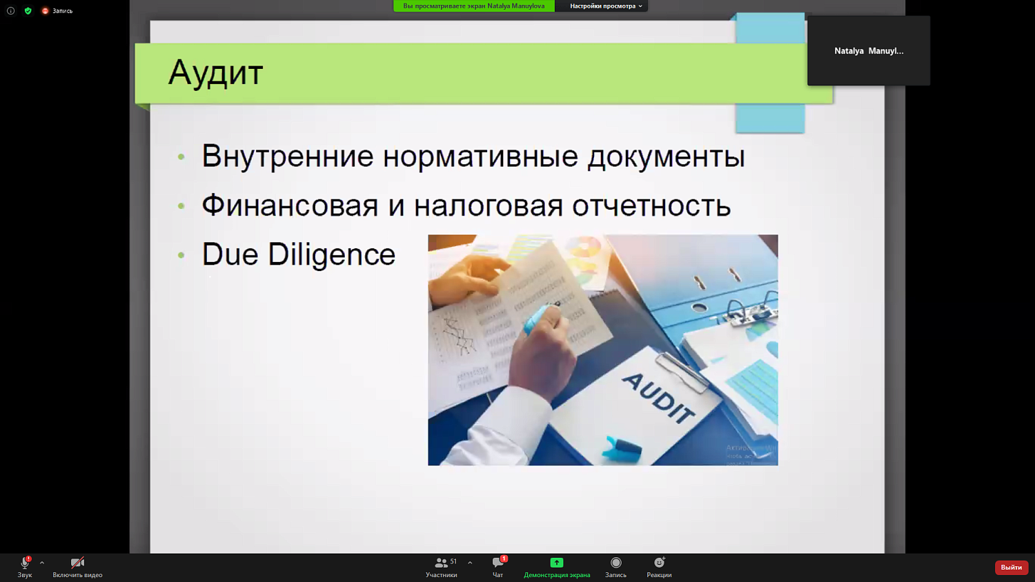Click the audit photo on the slide
Image resolution: width=1035 pixels, height=582 pixels.
(x=603, y=350)
